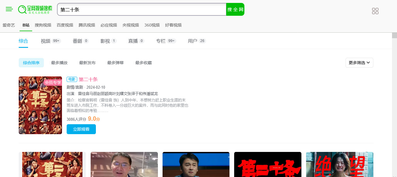This screenshot has width=397, height=177.
Task: Click the movie synopsis beginning 检察官韩明
Action: (127, 105)
